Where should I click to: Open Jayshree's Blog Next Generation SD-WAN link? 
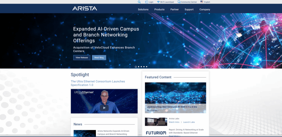coord(172,107)
